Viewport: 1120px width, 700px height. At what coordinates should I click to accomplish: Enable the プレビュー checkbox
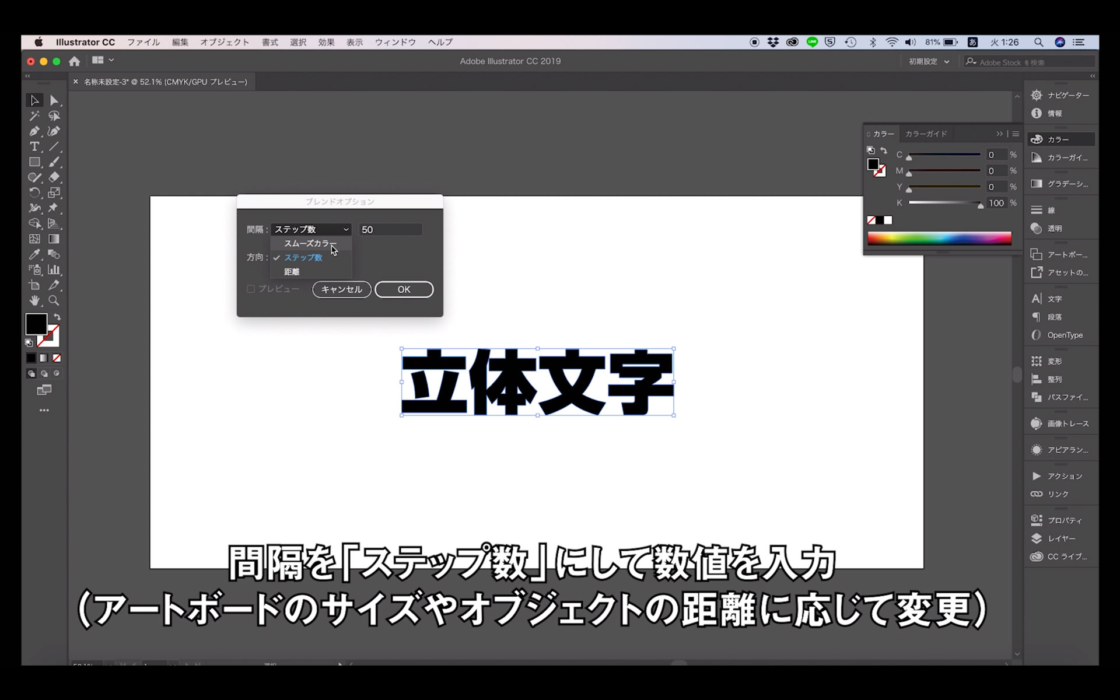click(x=251, y=289)
